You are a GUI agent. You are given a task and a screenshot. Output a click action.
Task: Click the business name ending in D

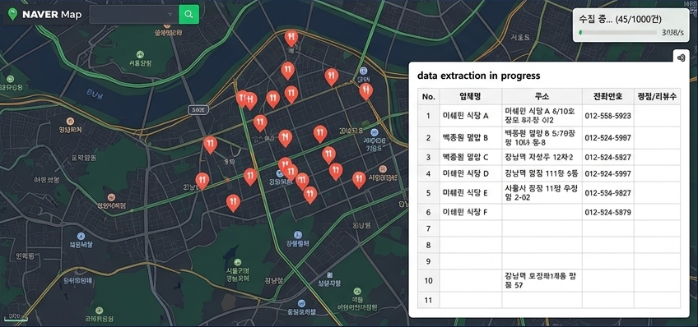[x=466, y=173]
